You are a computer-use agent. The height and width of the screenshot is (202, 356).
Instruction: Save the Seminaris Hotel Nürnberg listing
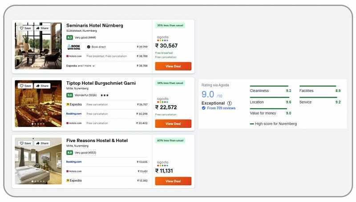[x=25, y=28]
